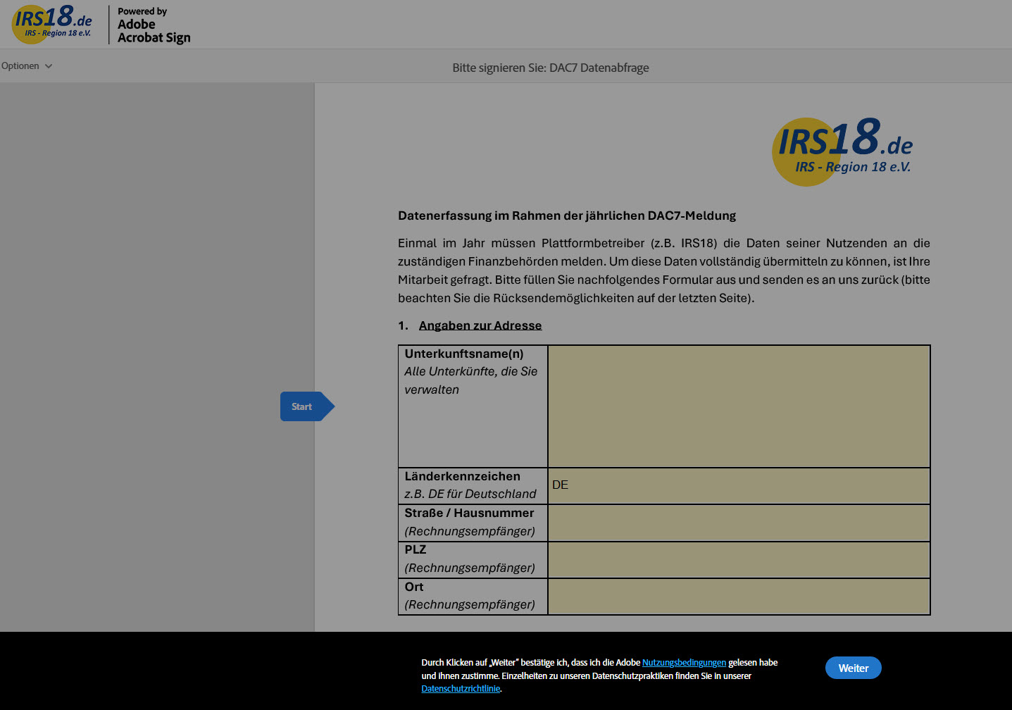The image size is (1012, 710).
Task: Expand the chevron next to Optionen
Action: (49, 66)
